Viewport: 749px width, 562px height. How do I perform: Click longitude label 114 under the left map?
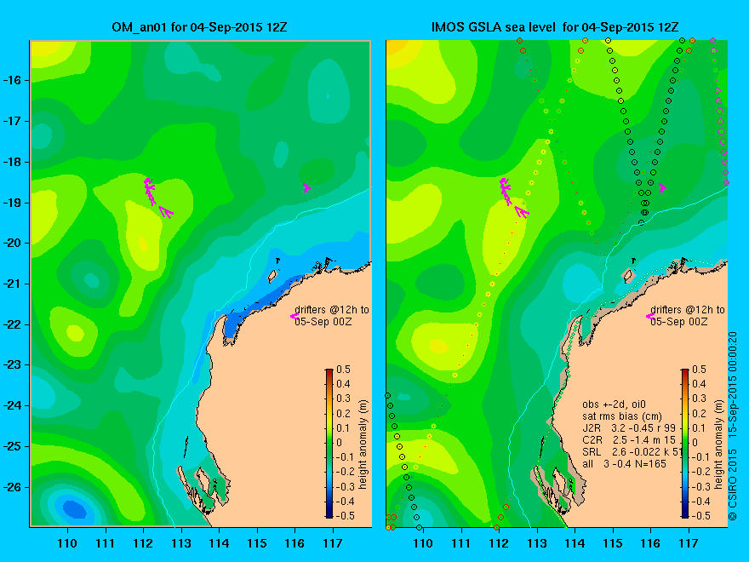click(x=219, y=543)
